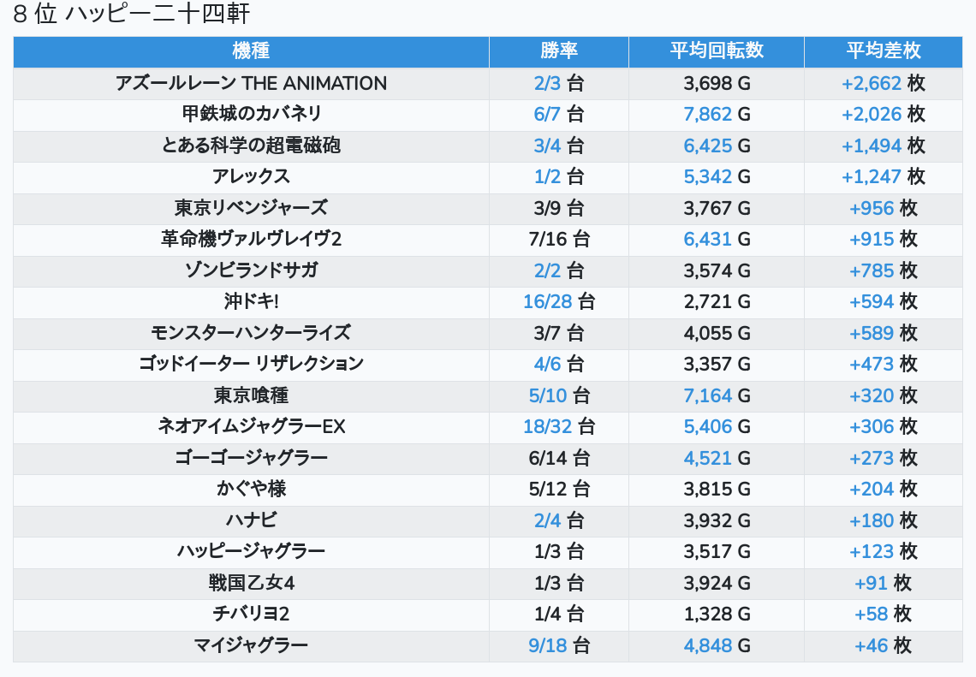The image size is (976, 677).
Task: Click モンスターハンターライズ machine name
Action: click(251, 333)
